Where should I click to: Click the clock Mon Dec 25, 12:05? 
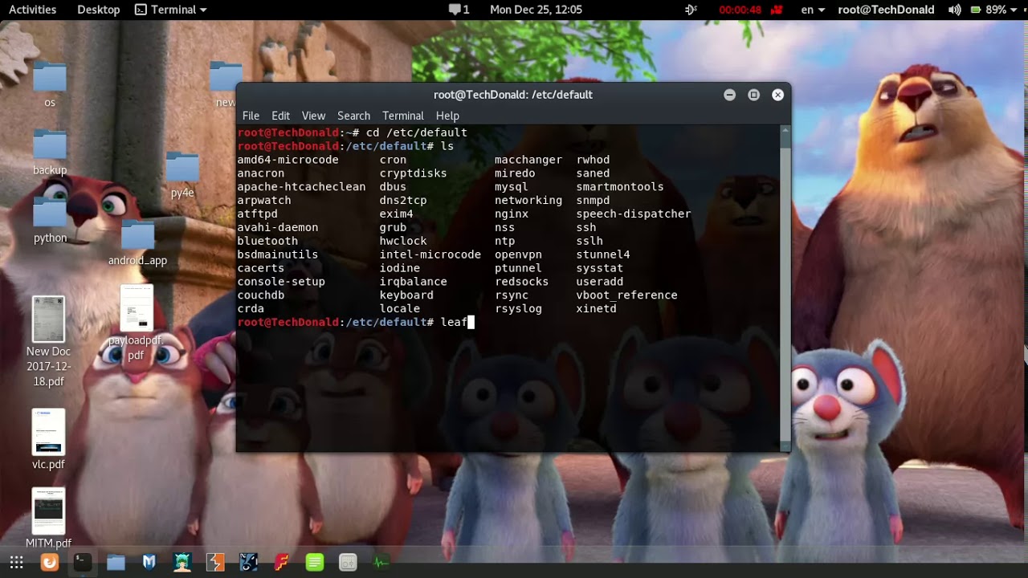pos(536,10)
